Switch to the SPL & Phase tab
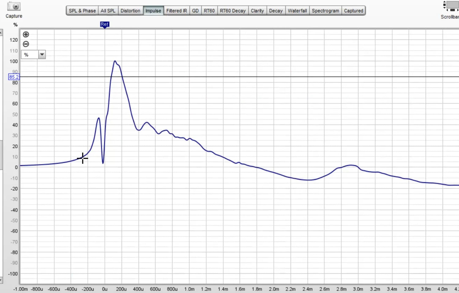 (x=82, y=11)
